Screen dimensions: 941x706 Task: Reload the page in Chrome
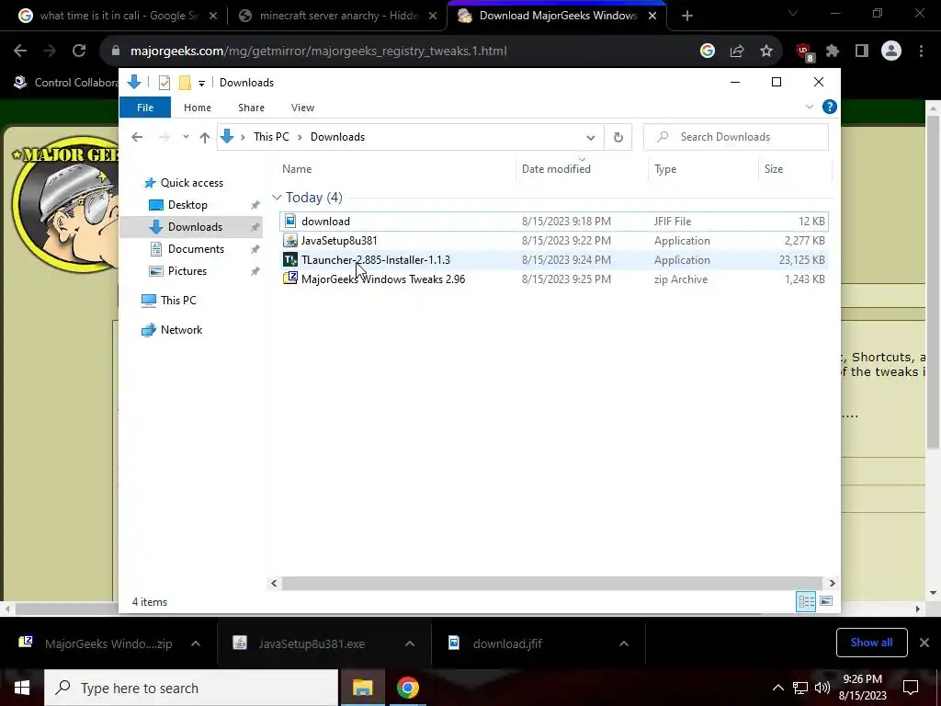(79, 51)
